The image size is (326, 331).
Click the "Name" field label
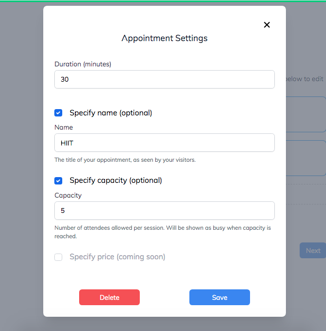[x=64, y=127]
